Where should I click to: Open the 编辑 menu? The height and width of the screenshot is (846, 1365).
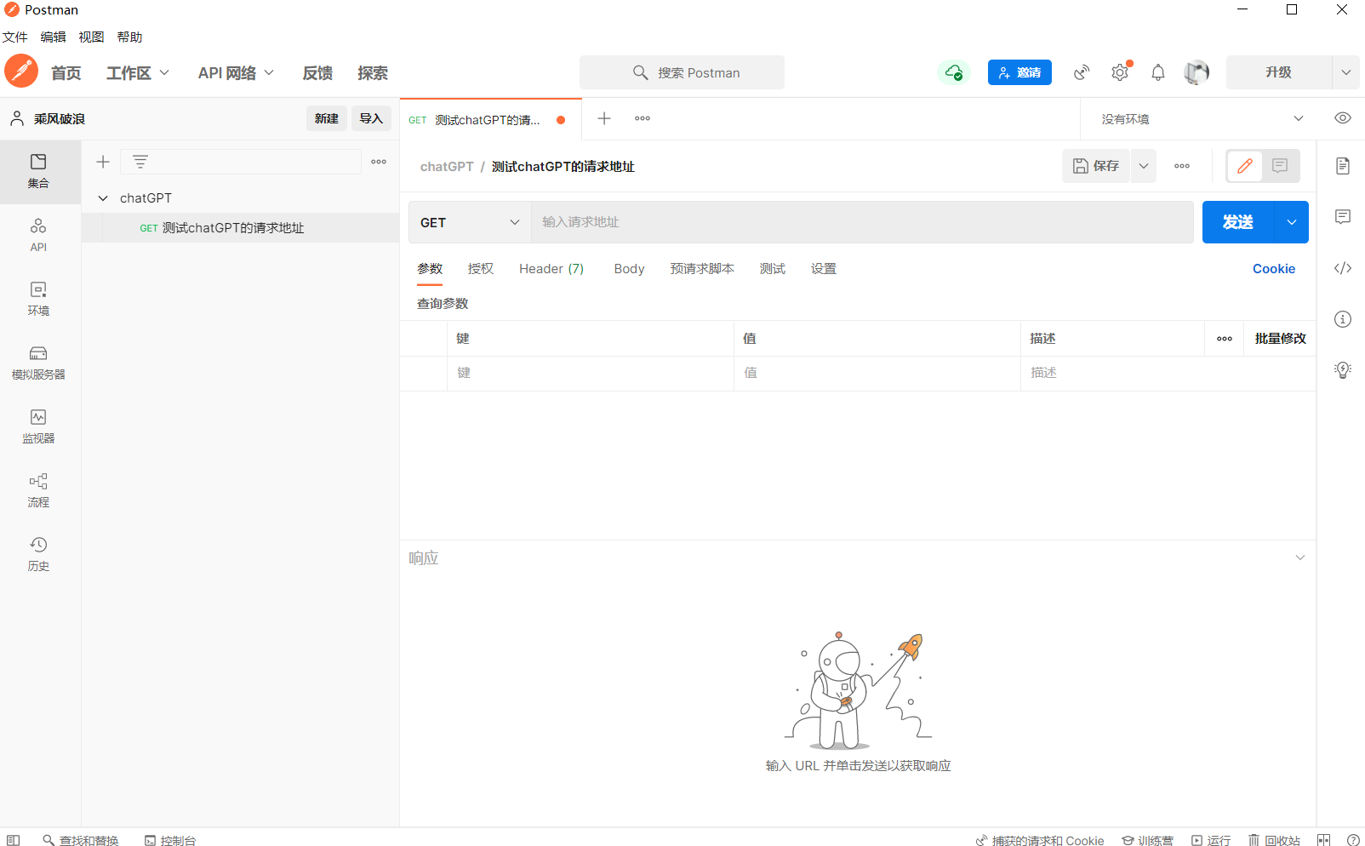[x=54, y=37]
